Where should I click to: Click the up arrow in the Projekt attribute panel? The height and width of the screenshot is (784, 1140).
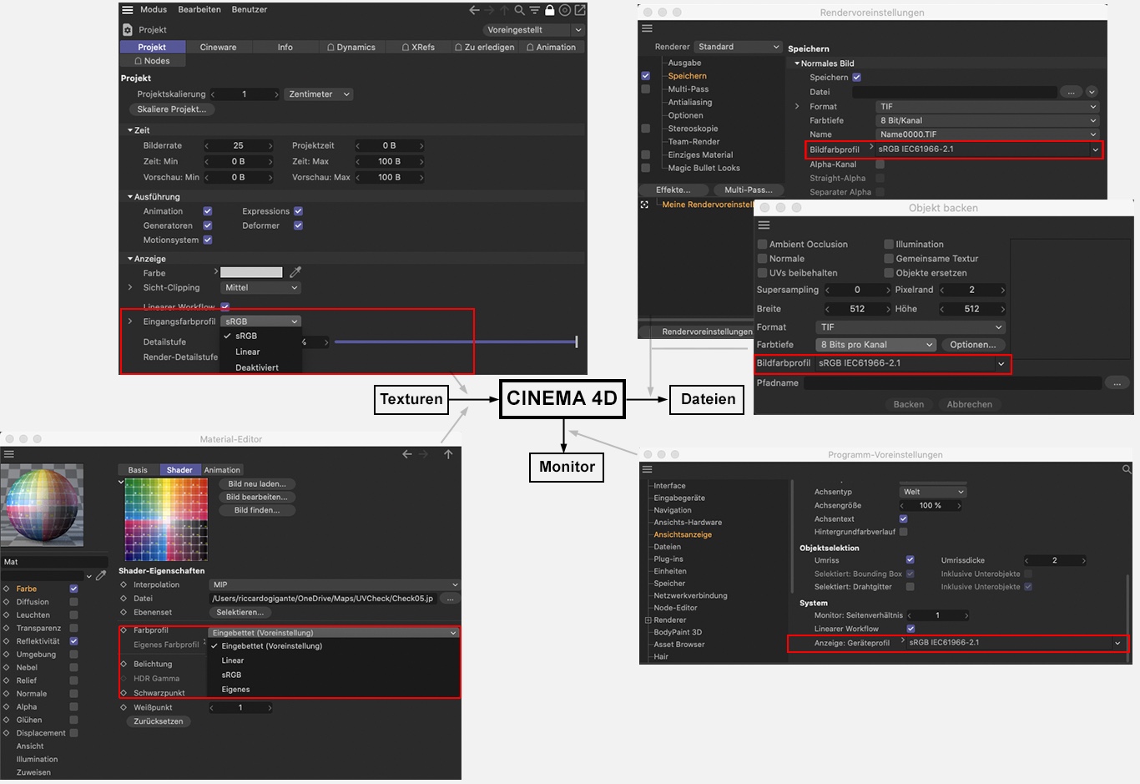504,10
